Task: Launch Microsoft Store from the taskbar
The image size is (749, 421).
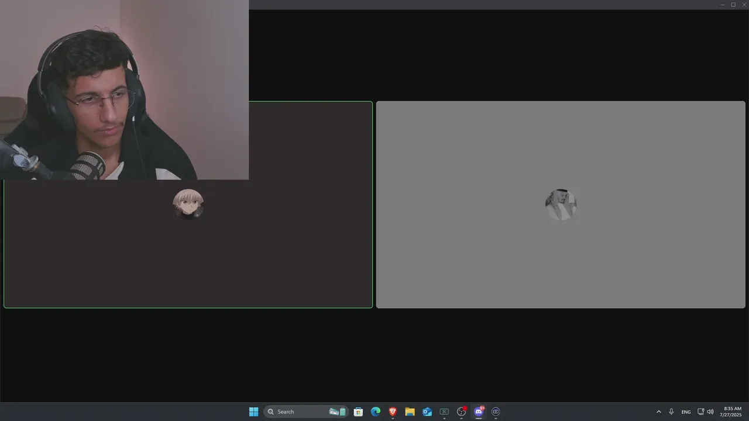Action: tap(358, 412)
